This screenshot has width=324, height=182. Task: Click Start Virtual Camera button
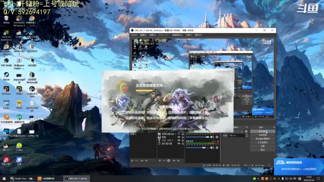click(262, 139)
